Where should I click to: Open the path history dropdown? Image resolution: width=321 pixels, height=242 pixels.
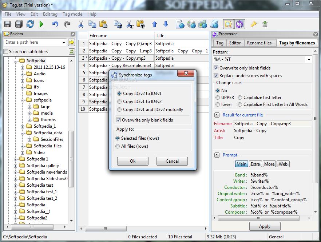[x=64, y=42]
